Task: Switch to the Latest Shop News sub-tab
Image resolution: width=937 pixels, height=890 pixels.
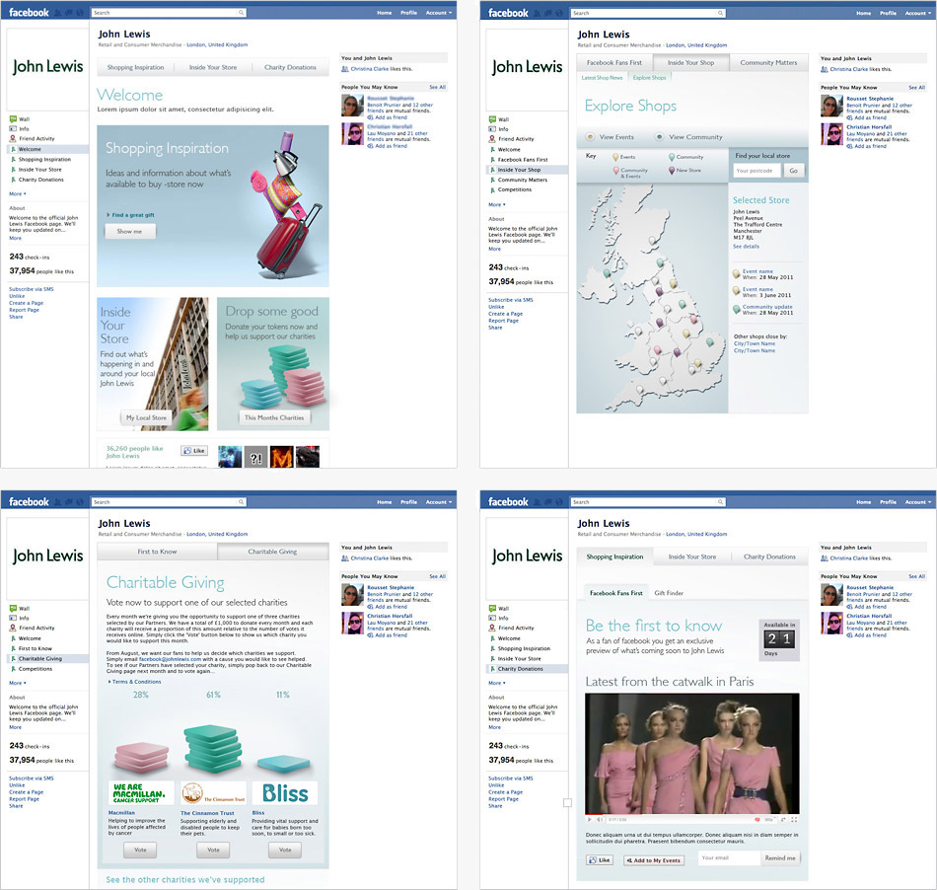Action: point(602,78)
